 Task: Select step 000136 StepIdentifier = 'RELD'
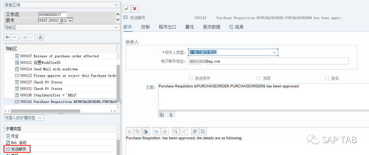click(x=60, y=95)
